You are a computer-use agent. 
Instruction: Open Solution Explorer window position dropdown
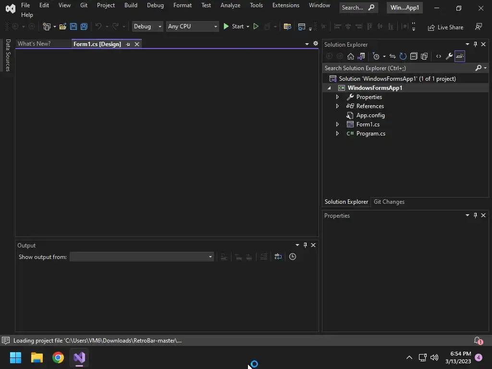pos(467,44)
